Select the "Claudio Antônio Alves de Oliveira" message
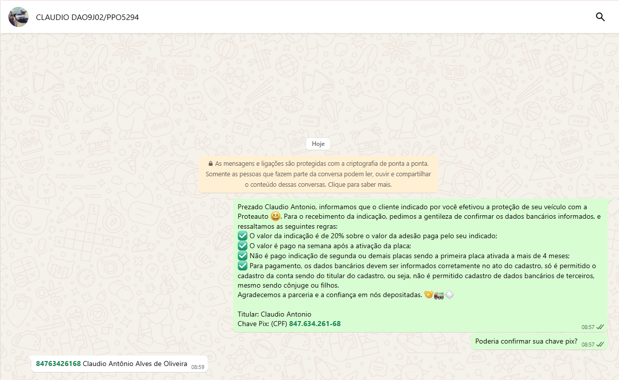The width and height of the screenshot is (619, 380). pyautogui.click(x=135, y=364)
